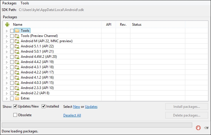This screenshot has height=135, width=211.
Task: Check the Android 4.3.1 (API 18) checkbox
Action: [x=12, y=67]
